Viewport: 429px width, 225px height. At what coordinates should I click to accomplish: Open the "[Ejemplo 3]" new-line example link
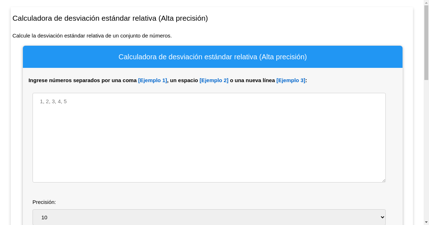pos(291,80)
